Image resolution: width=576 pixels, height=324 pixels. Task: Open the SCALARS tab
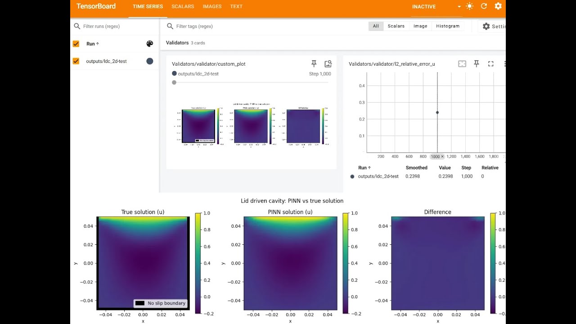183,7
